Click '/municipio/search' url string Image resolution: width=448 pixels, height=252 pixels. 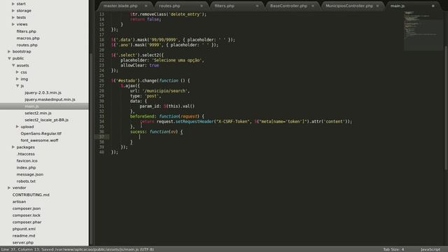tap(164, 91)
